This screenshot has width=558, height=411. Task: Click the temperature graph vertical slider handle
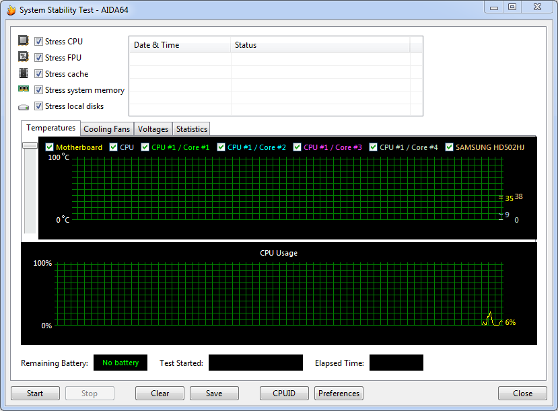[x=30, y=145]
